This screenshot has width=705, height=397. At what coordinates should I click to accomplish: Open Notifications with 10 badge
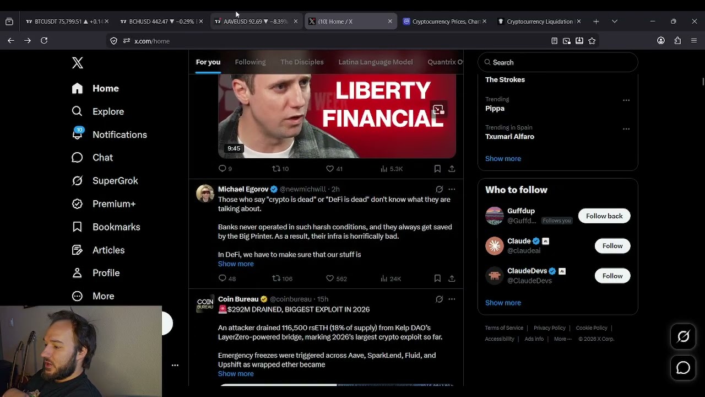click(x=109, y=135)
